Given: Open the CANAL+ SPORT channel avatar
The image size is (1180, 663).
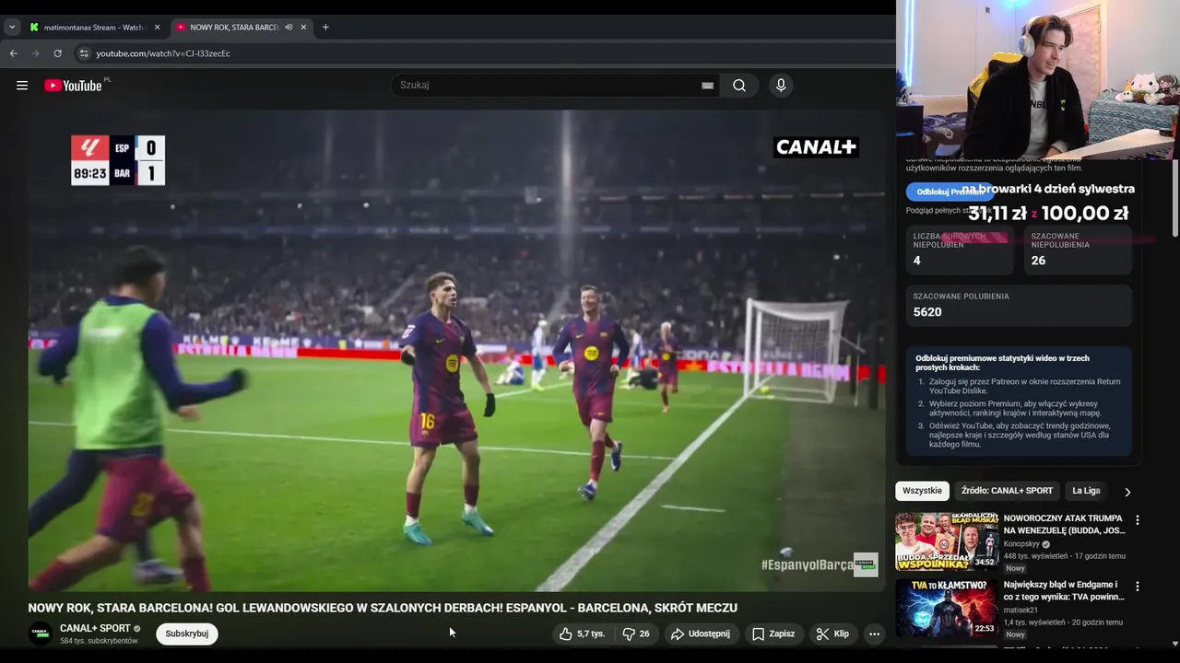Looking at the screenshot, I should click(41, 634).
